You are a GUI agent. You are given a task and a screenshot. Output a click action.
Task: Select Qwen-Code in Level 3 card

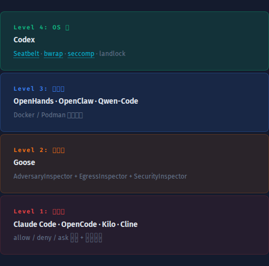coord(118,101)
